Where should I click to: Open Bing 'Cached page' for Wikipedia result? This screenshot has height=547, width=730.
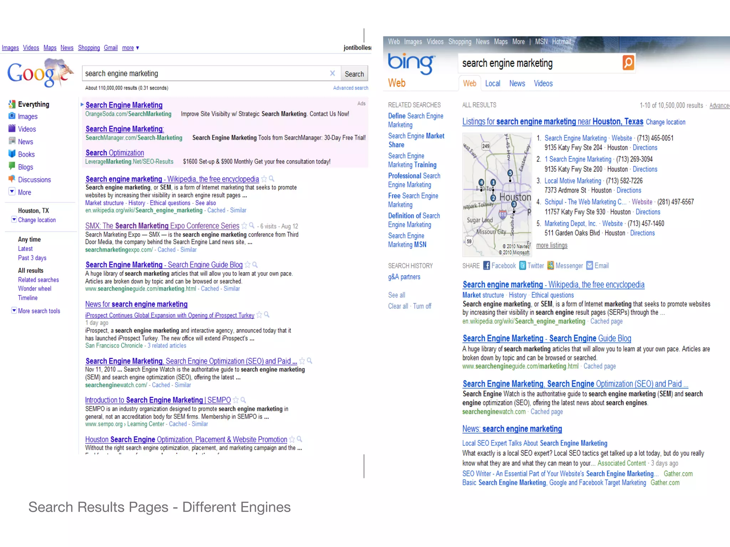[x=606, y=321]
